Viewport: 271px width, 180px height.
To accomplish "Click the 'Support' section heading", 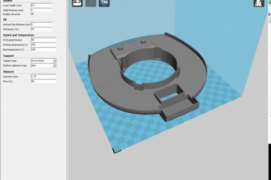I will pos(8,56).
